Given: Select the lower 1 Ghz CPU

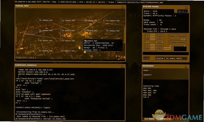Looking at the screenshot, I should tap(159, 47).
